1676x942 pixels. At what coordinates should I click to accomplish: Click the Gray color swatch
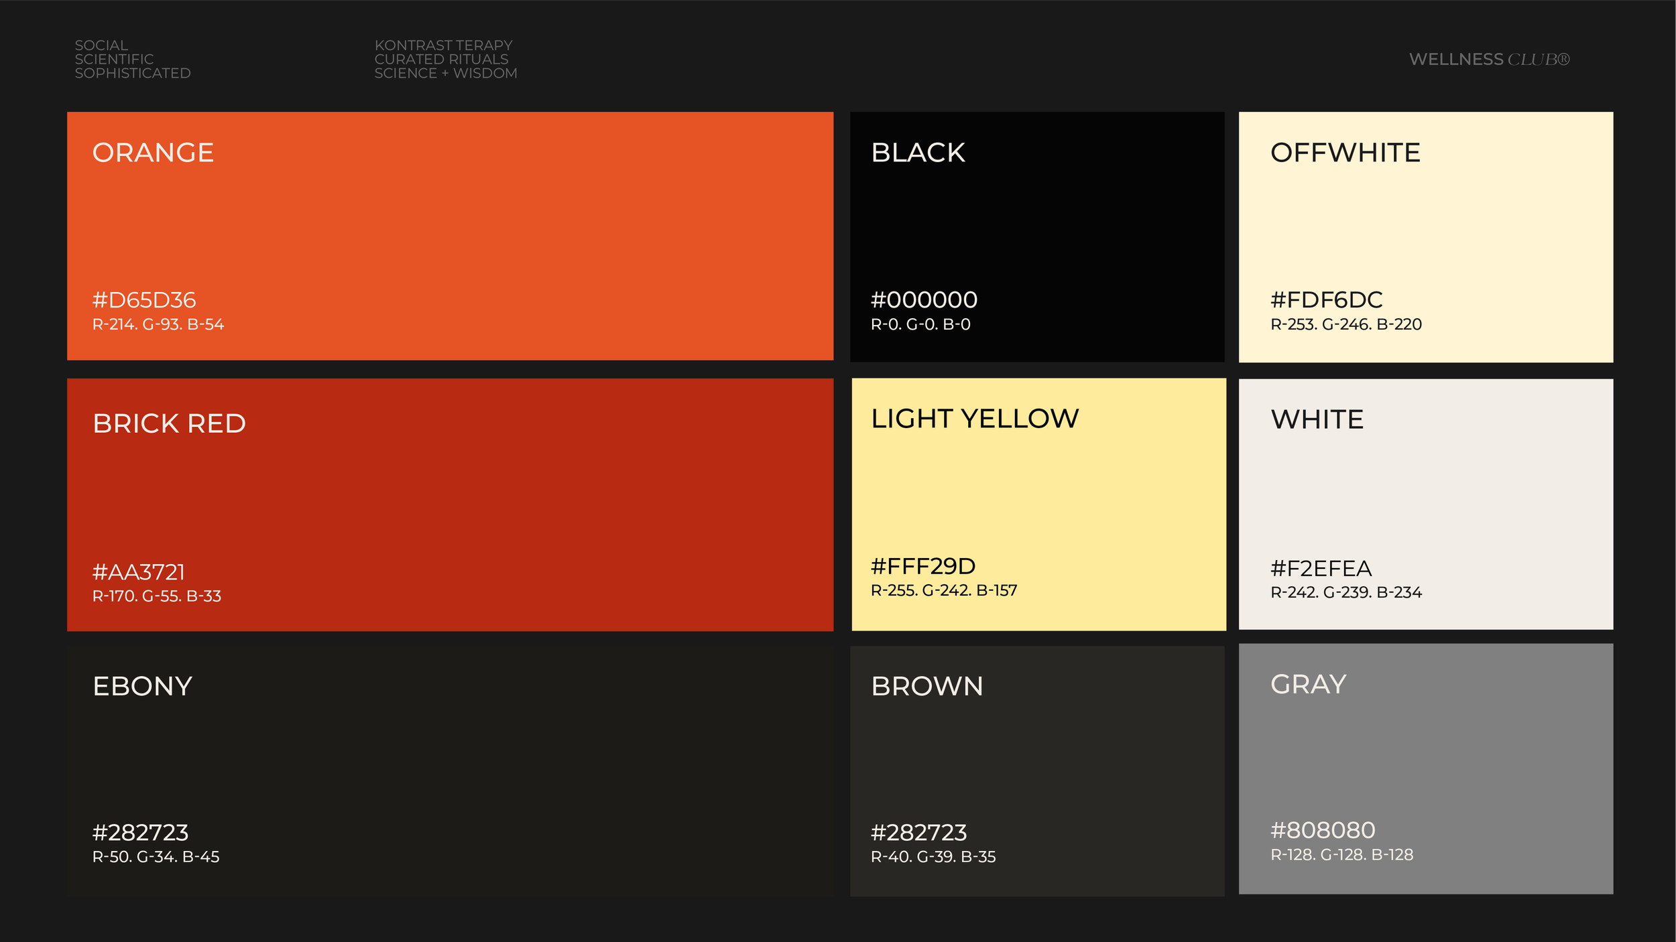[x=1425, y=768]
